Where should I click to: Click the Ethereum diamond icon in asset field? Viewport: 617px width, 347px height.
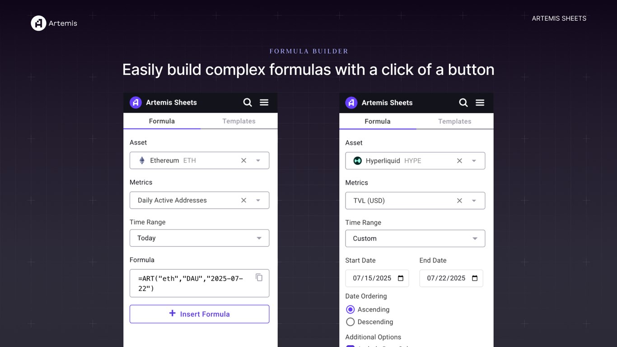coord(142,160)
